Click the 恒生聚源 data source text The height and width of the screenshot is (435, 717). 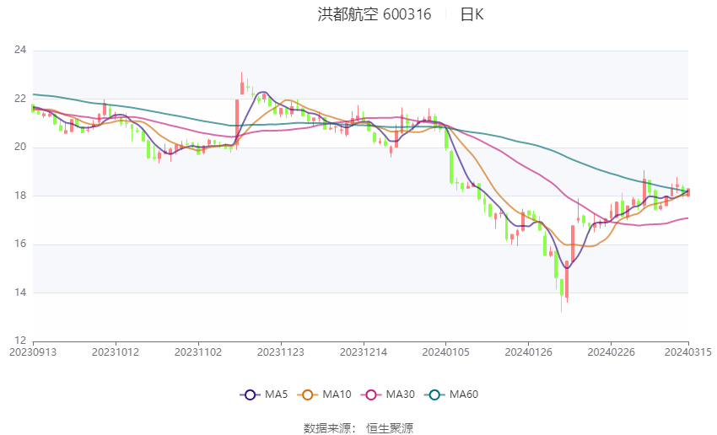point(390,428)
